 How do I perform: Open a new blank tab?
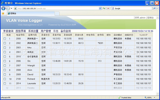(x=57, y=14)
